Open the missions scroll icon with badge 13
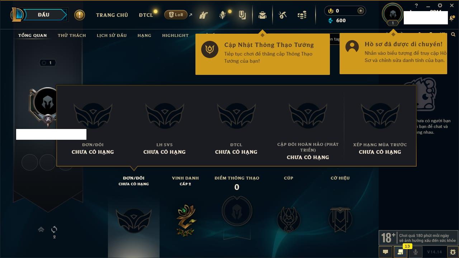Screen dimensions: 459x258 coord(400,252)
